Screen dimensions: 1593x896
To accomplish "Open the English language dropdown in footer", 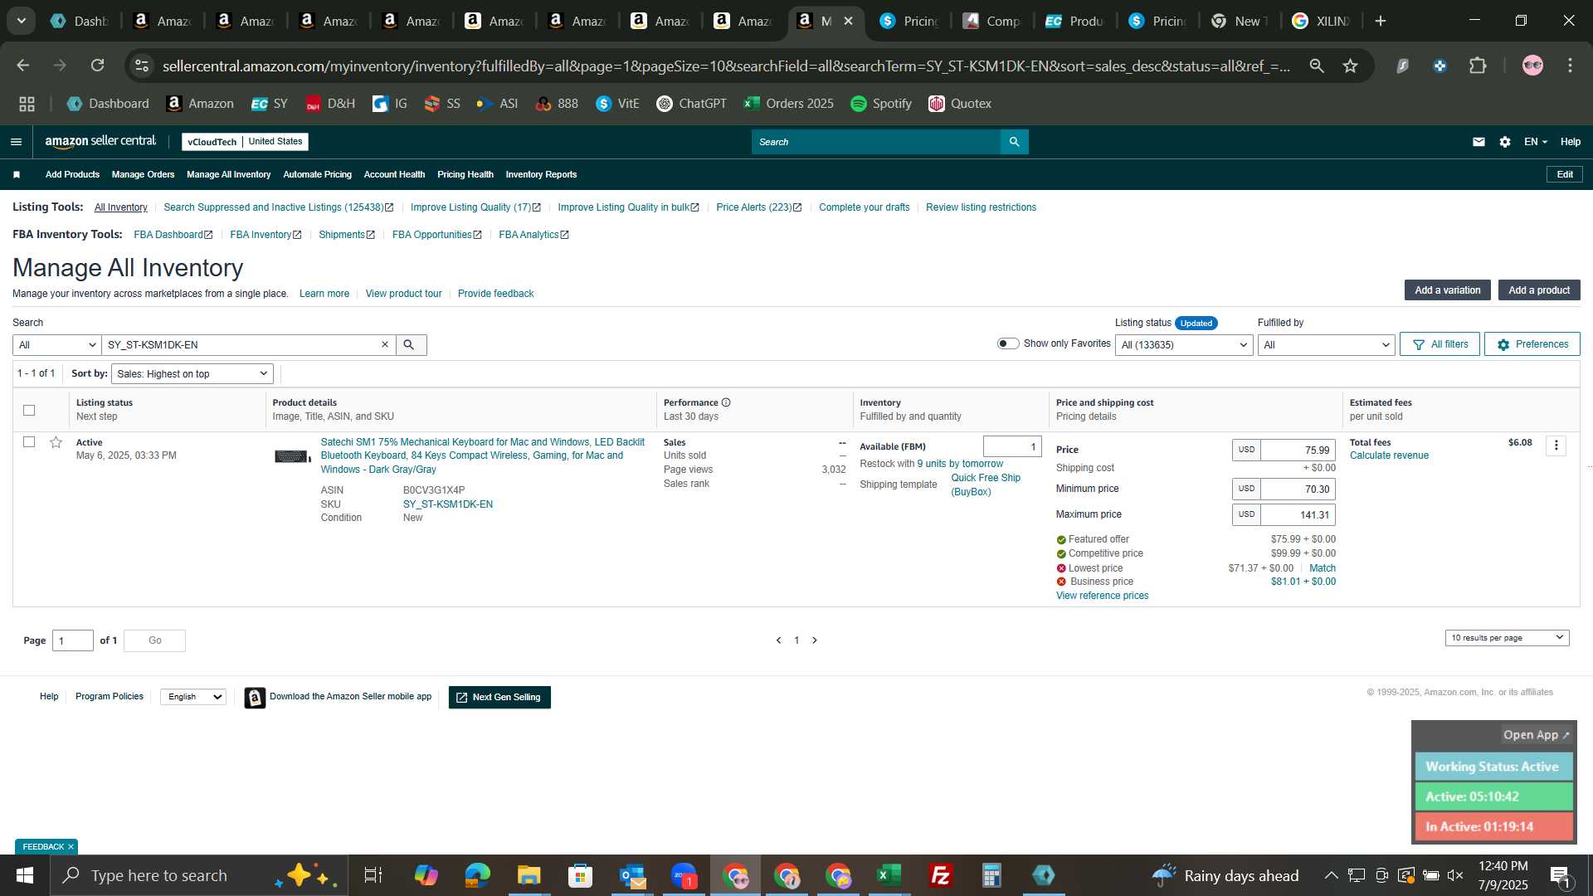I will 193,697.
